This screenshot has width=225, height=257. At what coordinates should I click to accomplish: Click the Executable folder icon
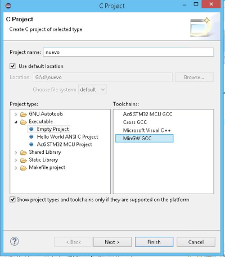coord(24,122)
